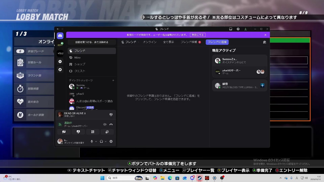324x182 pixels.
Task: Select the オンライン friends tab
Action: click(150, 42)
